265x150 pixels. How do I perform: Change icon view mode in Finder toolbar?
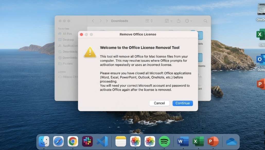pos(149,21)
